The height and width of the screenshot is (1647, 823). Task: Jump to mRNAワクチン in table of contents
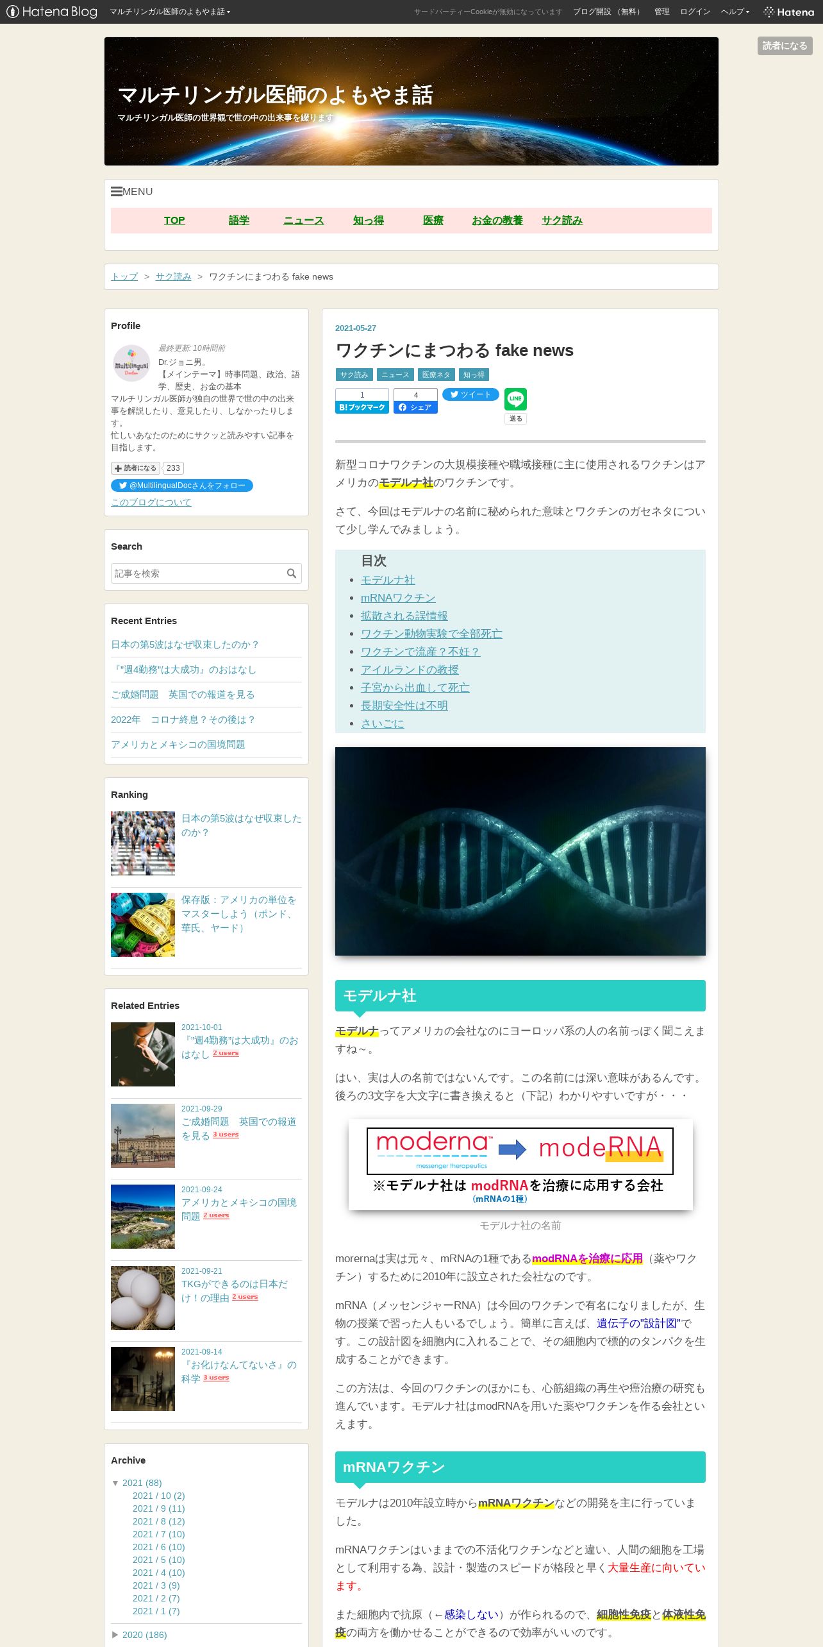point(398,598)
